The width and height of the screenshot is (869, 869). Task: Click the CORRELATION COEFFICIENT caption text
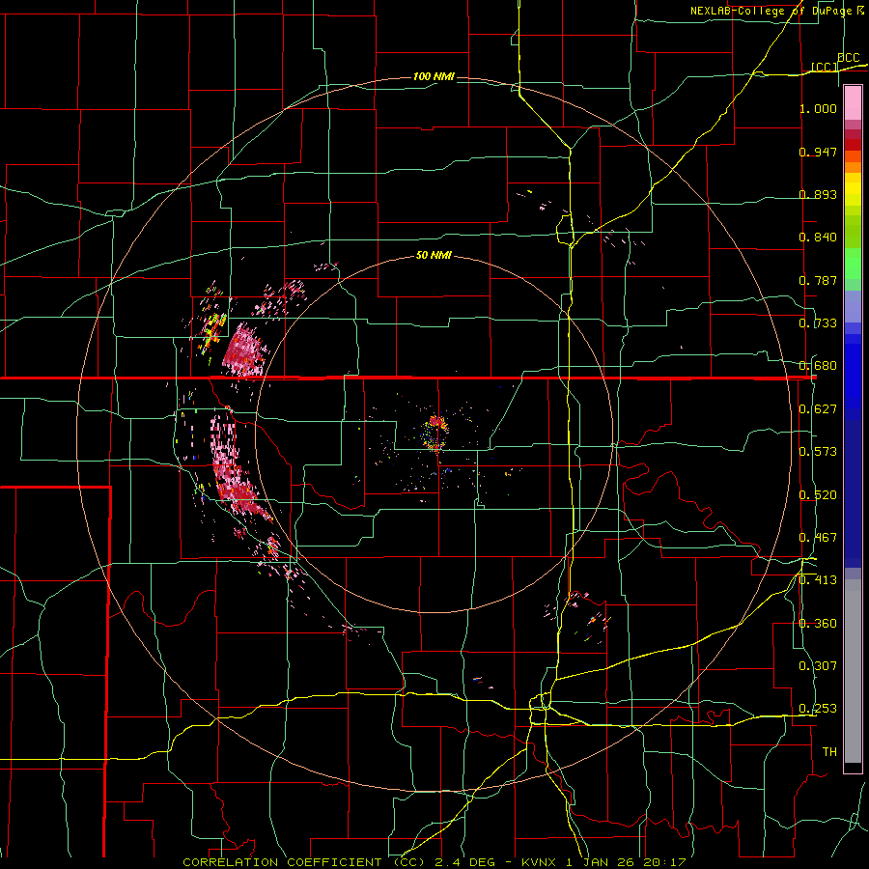[x=282, y=862]
